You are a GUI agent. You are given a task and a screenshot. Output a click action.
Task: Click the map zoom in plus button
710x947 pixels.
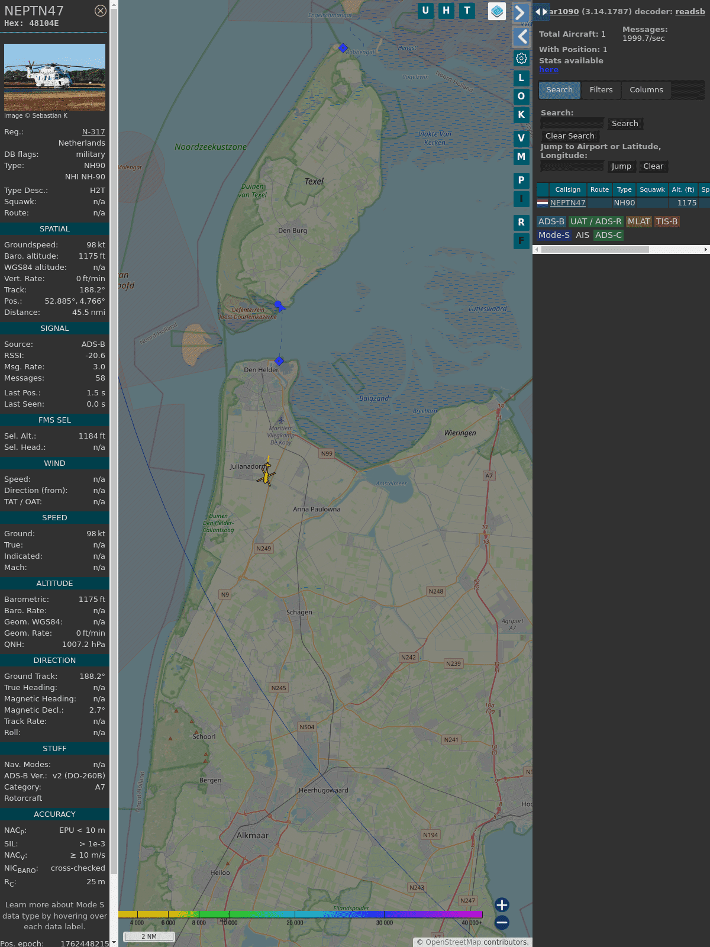[x=502, y=904]
